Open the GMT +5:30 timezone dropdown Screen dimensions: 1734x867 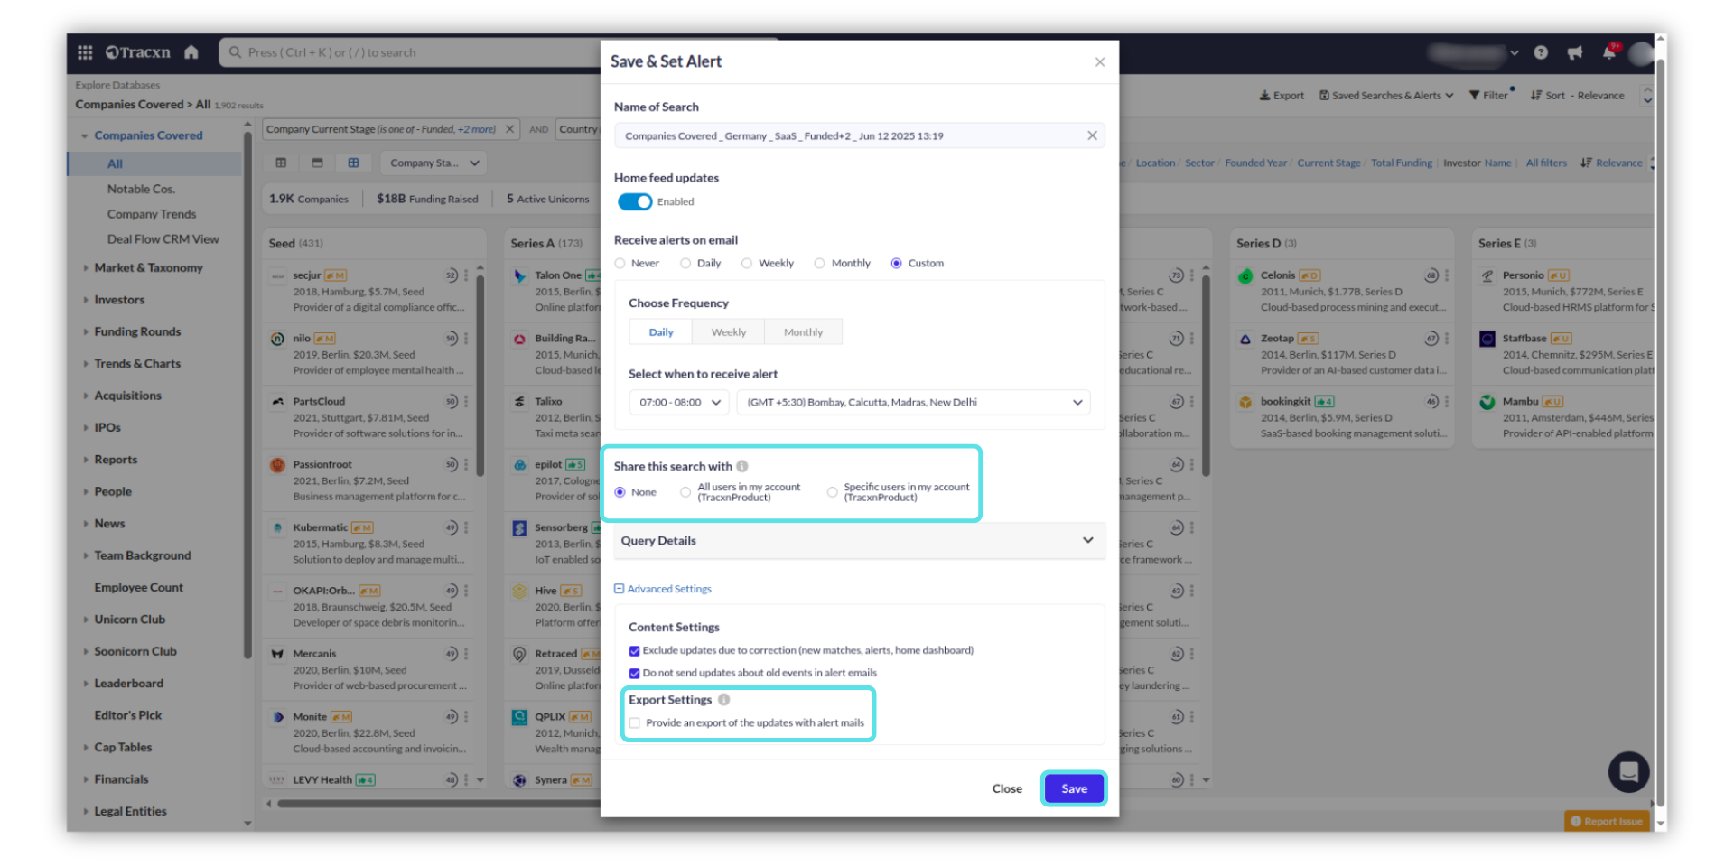913,403
